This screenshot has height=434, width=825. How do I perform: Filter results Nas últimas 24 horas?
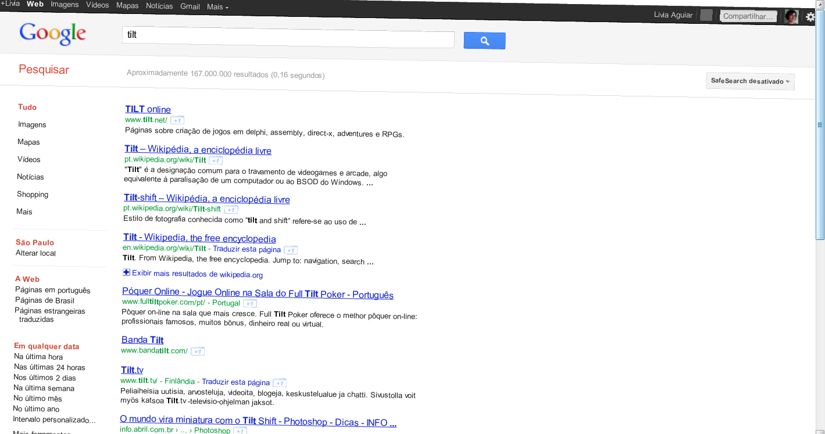coord(49,367)
